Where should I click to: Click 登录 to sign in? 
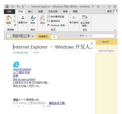click(x=109, y=11)
